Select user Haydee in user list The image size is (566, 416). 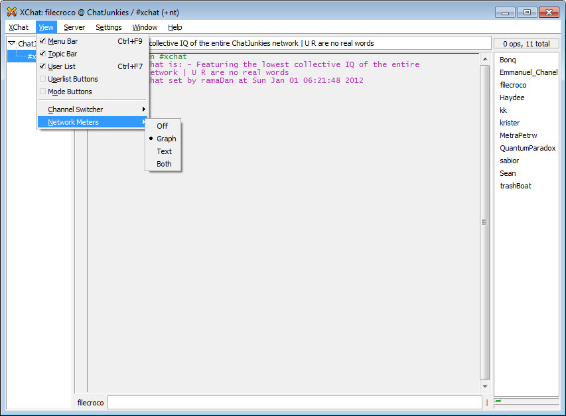click(512, 98)
